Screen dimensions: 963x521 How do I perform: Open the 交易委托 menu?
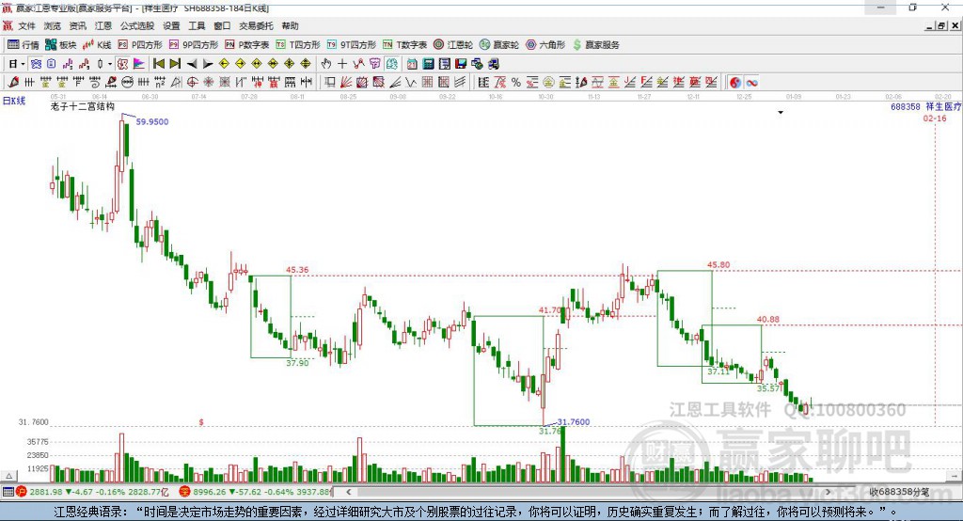[256, 25]
